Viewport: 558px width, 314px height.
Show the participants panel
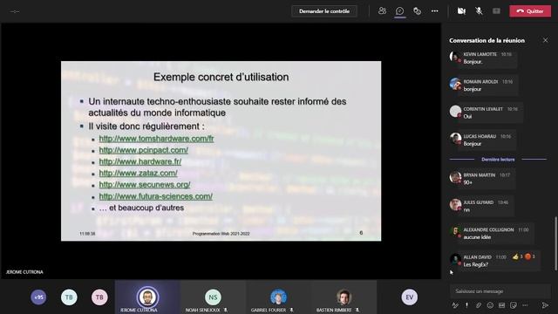[382, 11]
